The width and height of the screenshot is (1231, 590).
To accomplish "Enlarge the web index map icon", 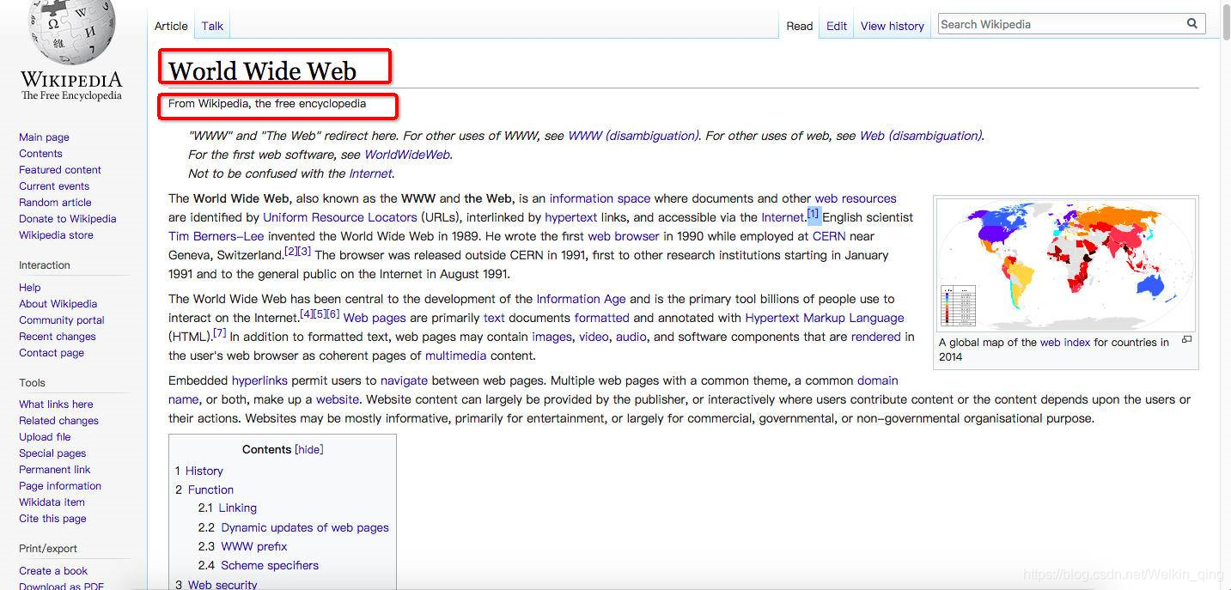I will tap(1186, 339).
